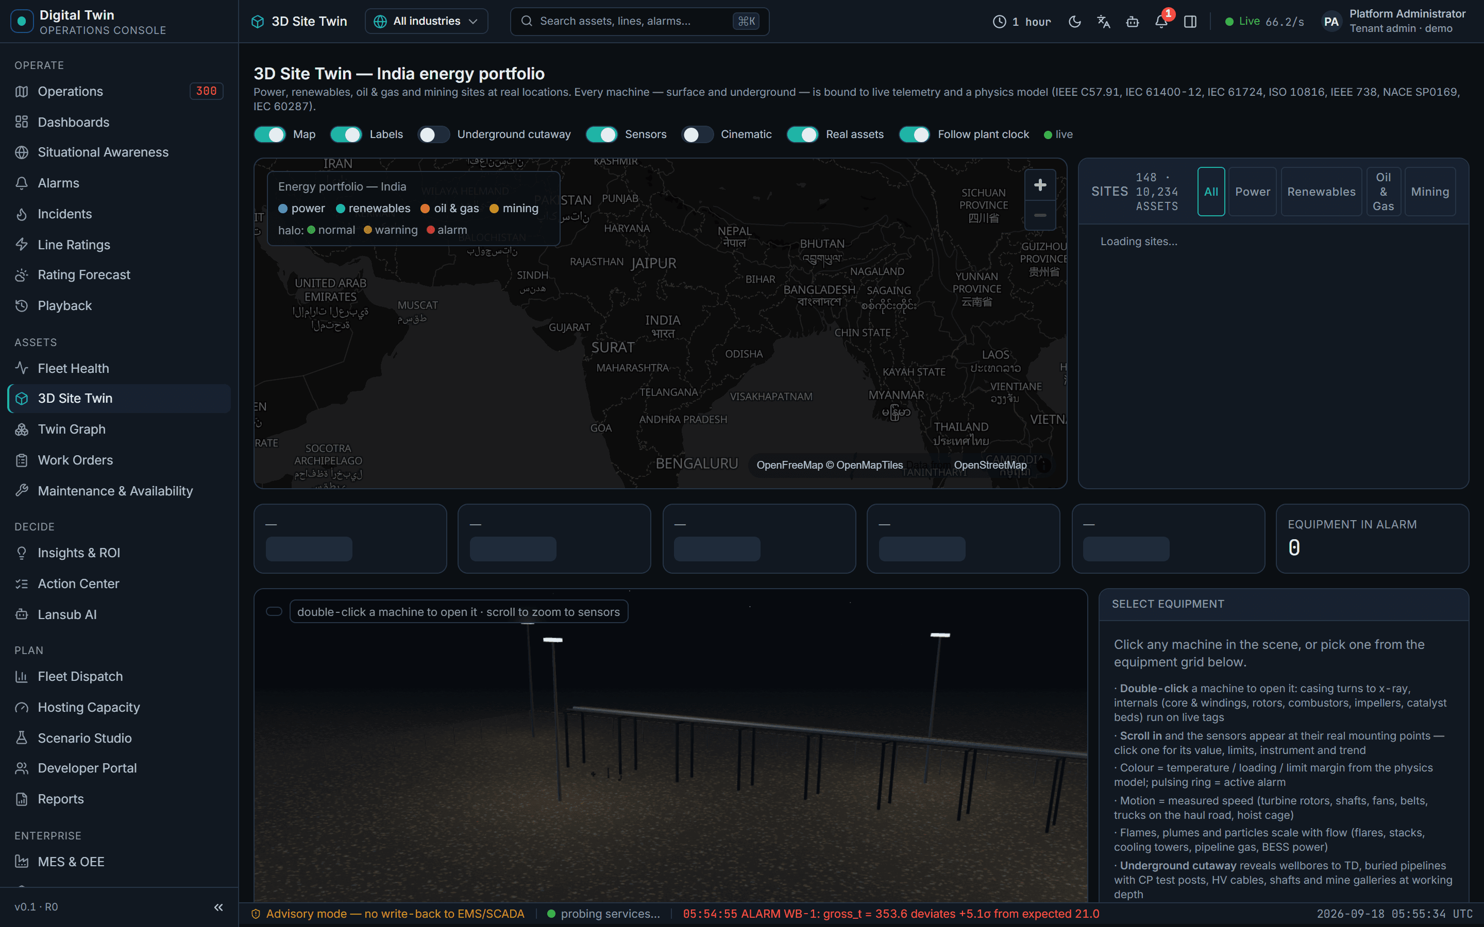Open the 1 hour time range selector

pyautogui.click(x=1022, y=22)
